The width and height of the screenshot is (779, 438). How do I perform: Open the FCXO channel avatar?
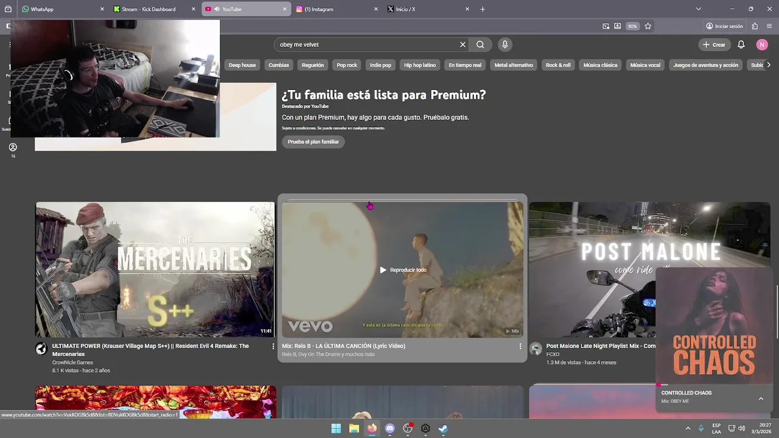tap(536, 349)
